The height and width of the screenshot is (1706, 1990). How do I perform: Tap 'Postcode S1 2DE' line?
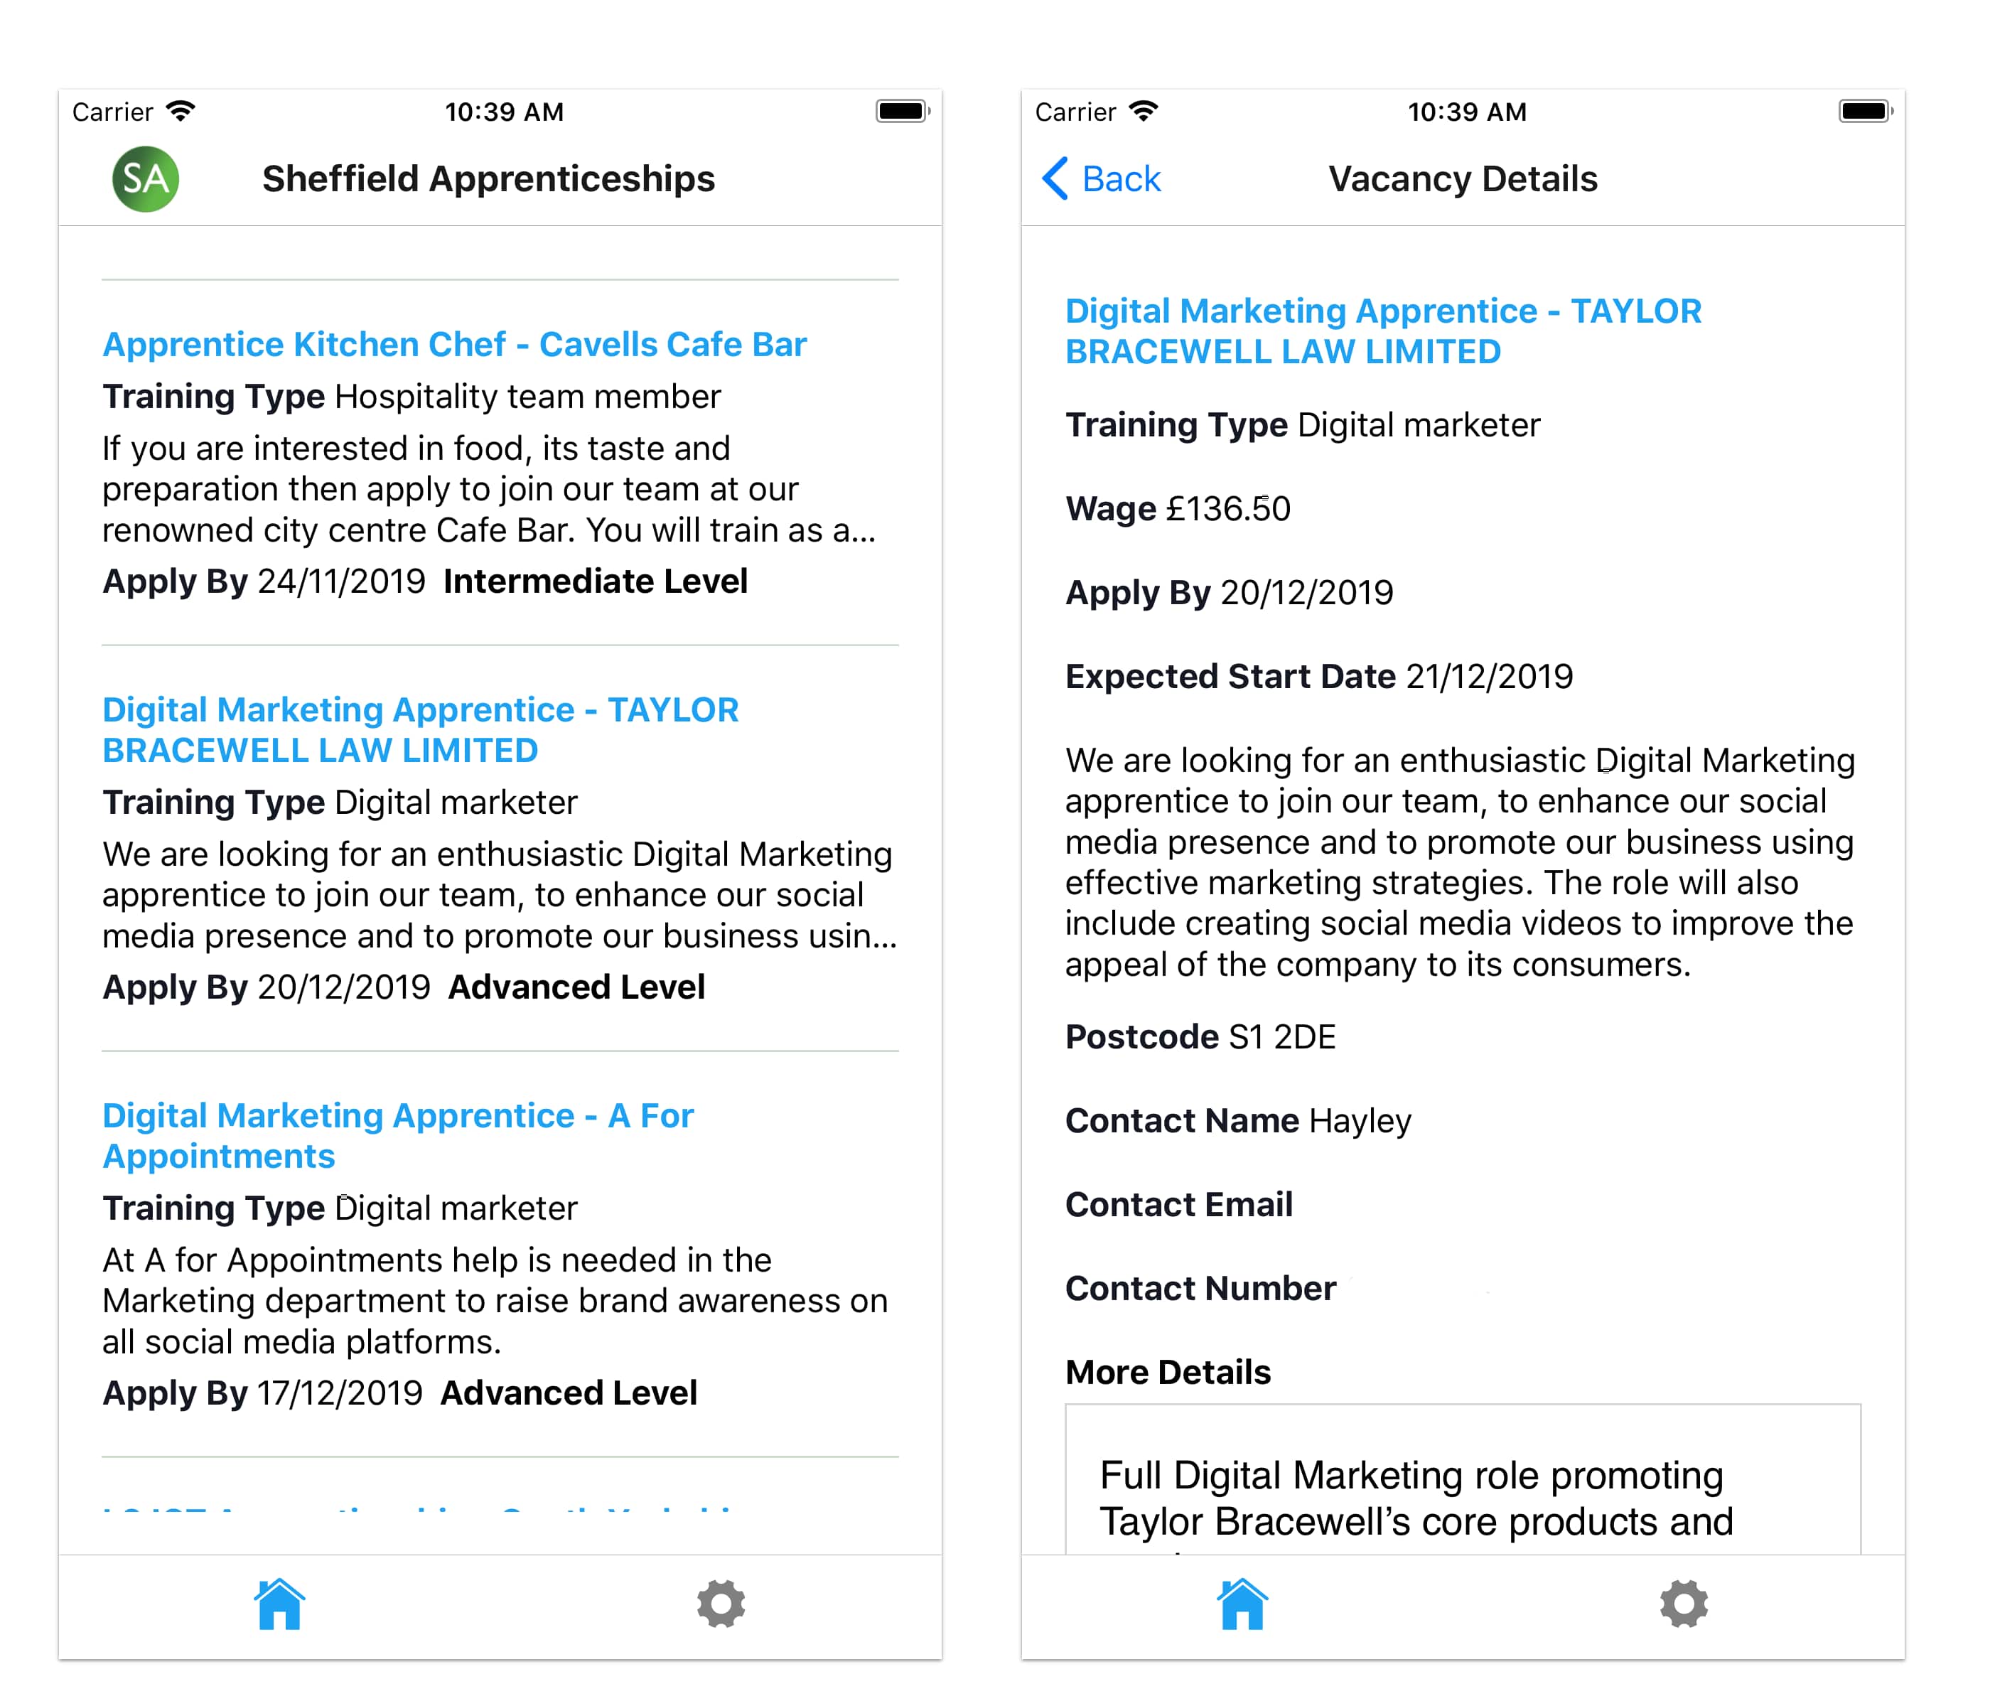point(1200,1036)
